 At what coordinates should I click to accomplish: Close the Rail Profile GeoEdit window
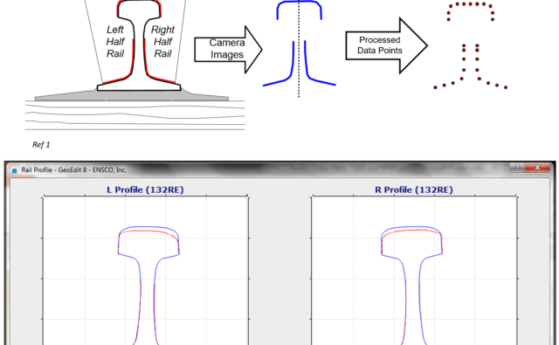[537, 168]
